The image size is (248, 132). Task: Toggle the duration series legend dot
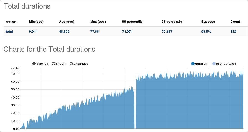click(x=193, y=64)
